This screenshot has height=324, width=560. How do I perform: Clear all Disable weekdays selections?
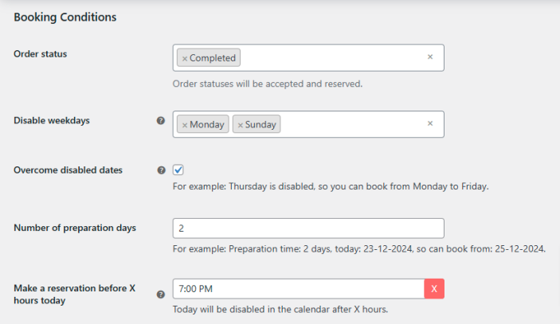click(x=430, y=124)
